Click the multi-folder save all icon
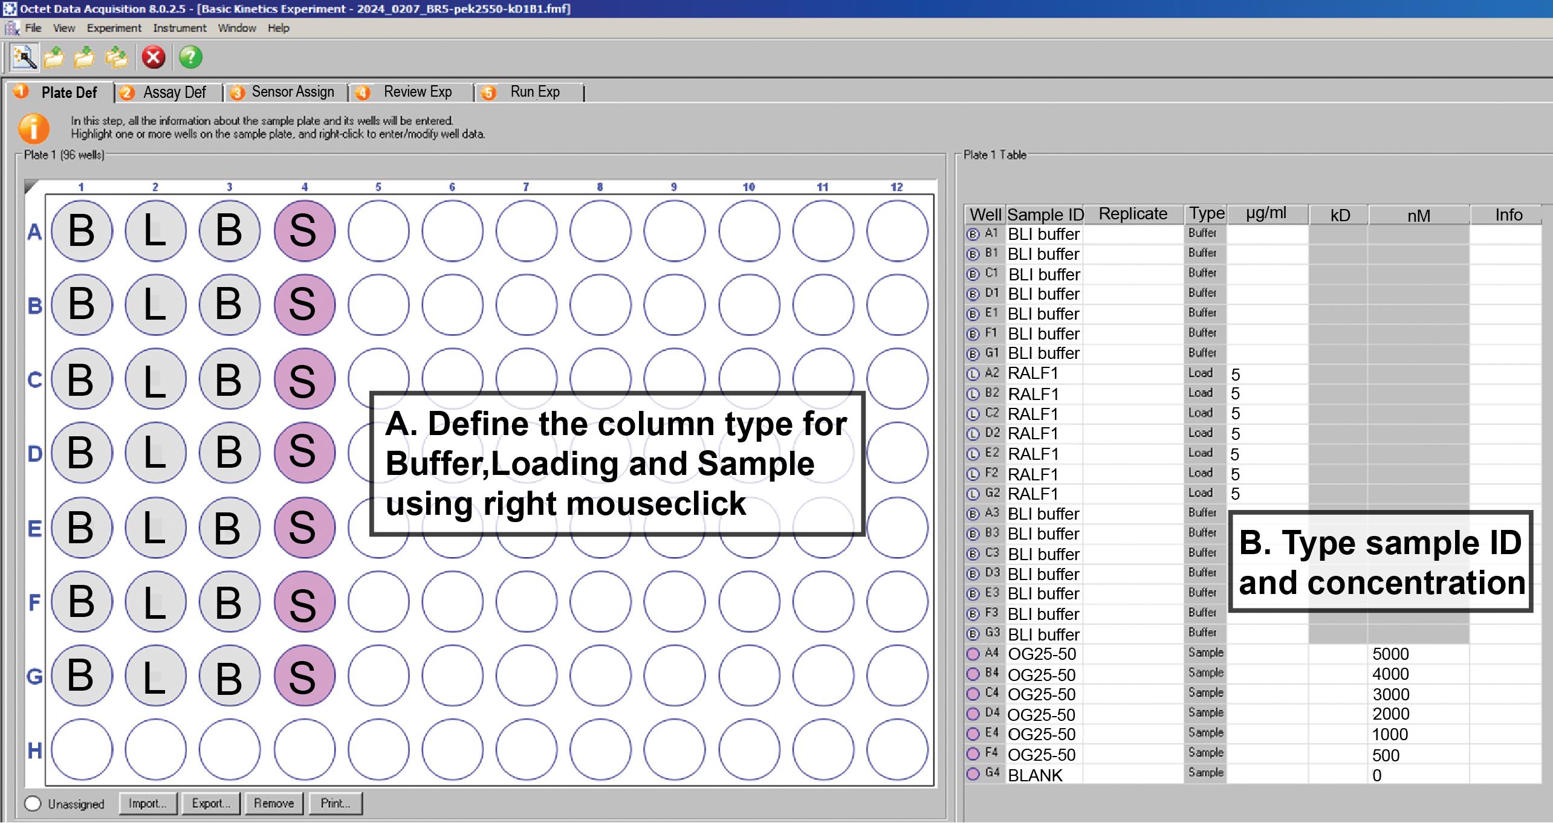The width and height of the screenshot is (1553, 823). click(x=116, y=57)
